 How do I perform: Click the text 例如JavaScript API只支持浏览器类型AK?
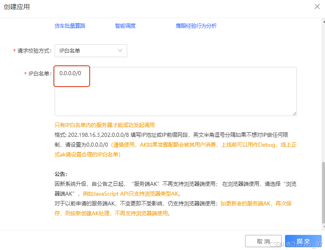tap(132, 194)
